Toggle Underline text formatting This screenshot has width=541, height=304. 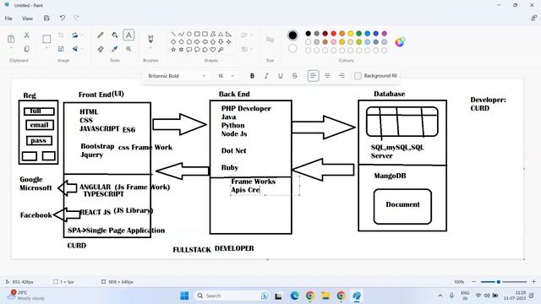(281, 76)
